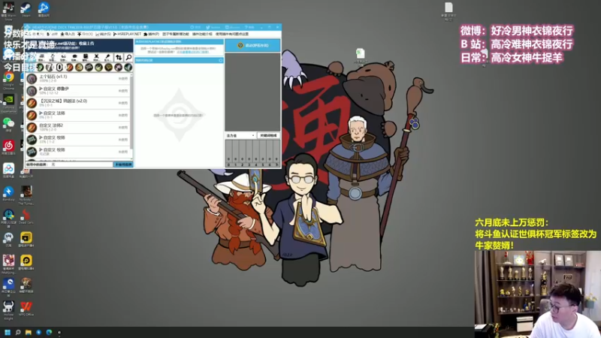This screenshot has height=338, width=601.
Task: Open the 插件 (Plugins) menu
Action: 152,34
